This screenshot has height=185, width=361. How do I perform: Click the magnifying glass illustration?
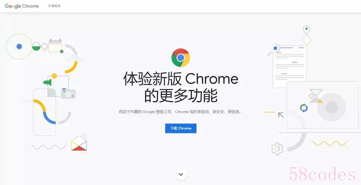pyautogui.click(x=274, y=49)
